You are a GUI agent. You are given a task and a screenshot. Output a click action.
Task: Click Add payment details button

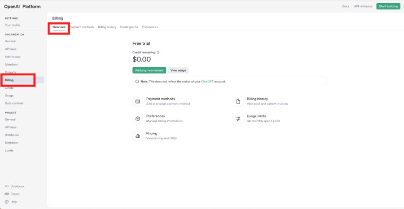coord(149,70)
